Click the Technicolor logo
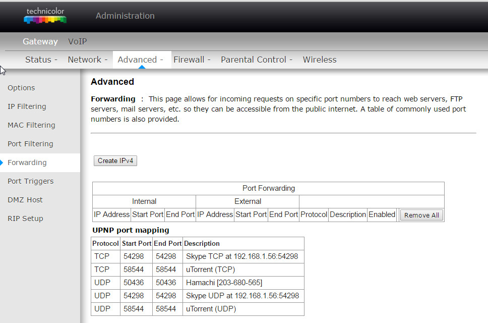This screenshot has height=323, width=488. tap(45, 16)
